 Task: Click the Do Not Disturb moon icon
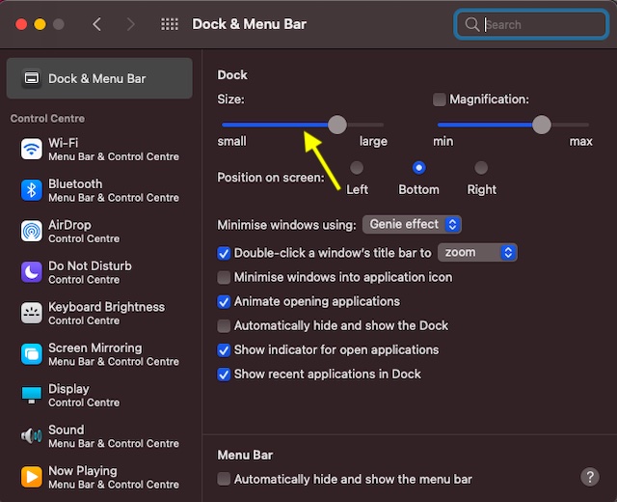32,272
